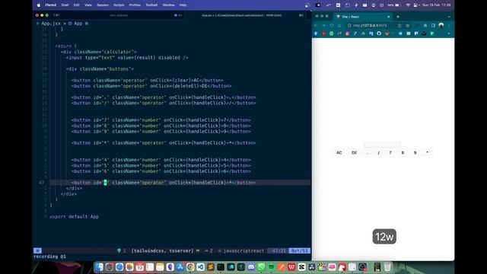Open Notes from the Dock
The width and height of the screenshot is (487, 274).
[x=160, y=267]
